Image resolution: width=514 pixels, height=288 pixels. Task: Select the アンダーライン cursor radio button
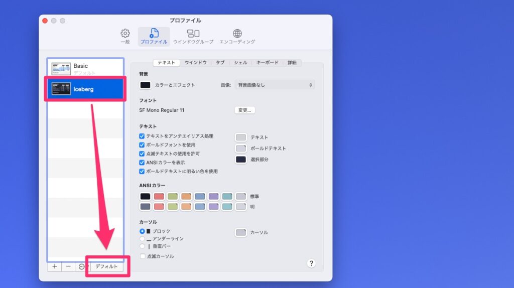click(x=142, y=239)
